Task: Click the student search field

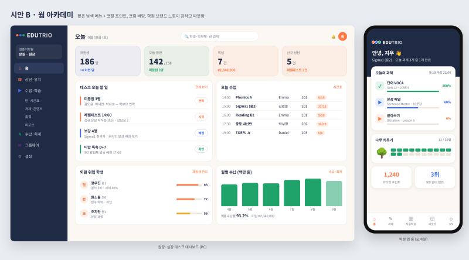Action: pyautogui.click(x=219, y=36)
